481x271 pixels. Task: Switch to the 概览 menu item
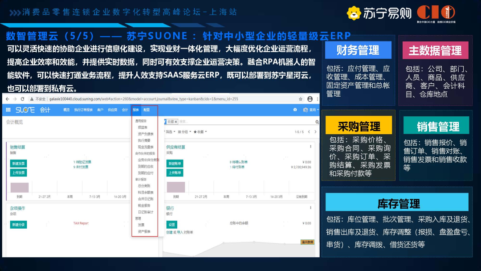click(67, 109)
